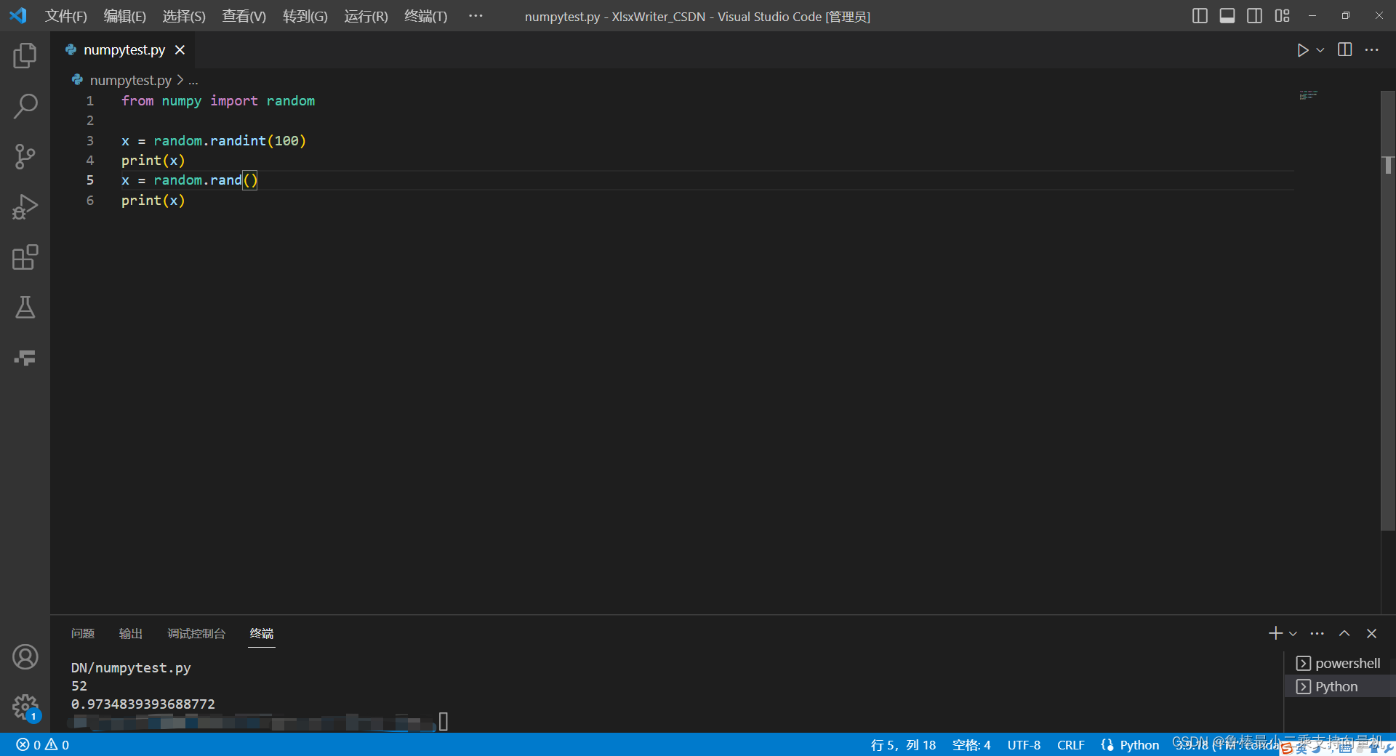1396x756 pixels.
Task: Open the Run and Debug view
Action: pyautogui.click(x=25, y=207)
